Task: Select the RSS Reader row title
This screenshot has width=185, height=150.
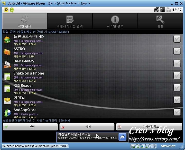Action: [x=23, y=86]
